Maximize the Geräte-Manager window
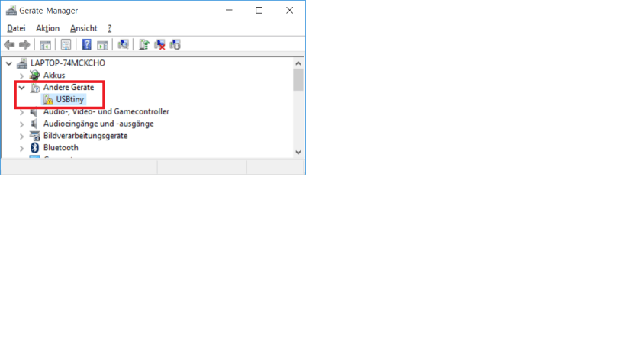This screenshot has width=618, height=347. [259, 11]
